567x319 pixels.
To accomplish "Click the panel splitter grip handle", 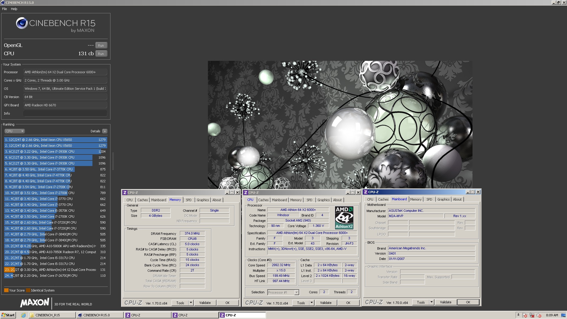I will coord(113,161).
